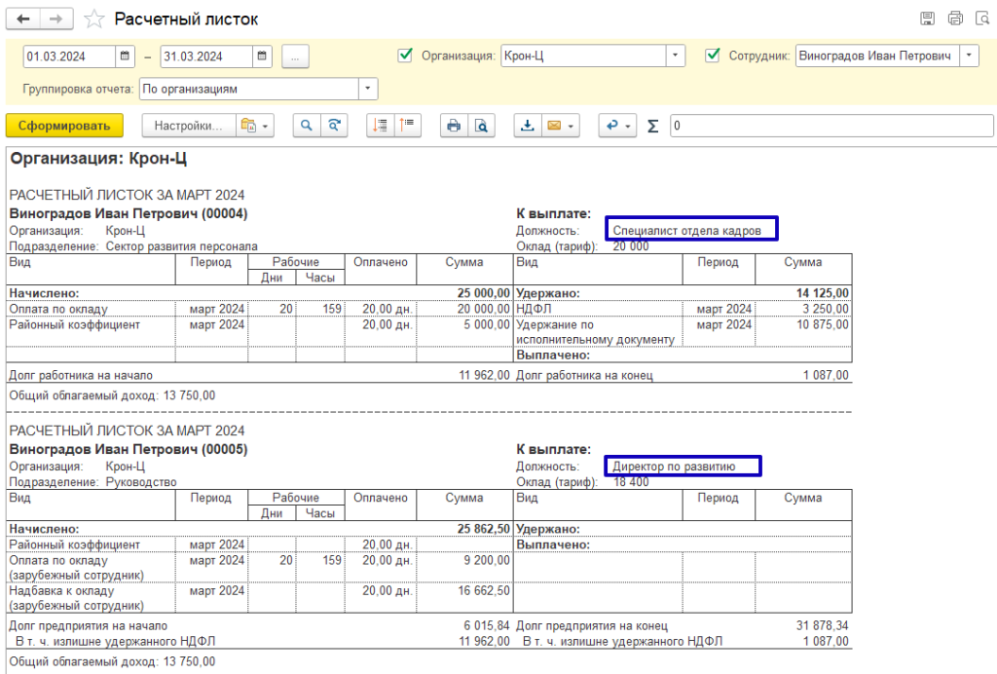Click "Долг предприятия на начало"

click(89, 626)
